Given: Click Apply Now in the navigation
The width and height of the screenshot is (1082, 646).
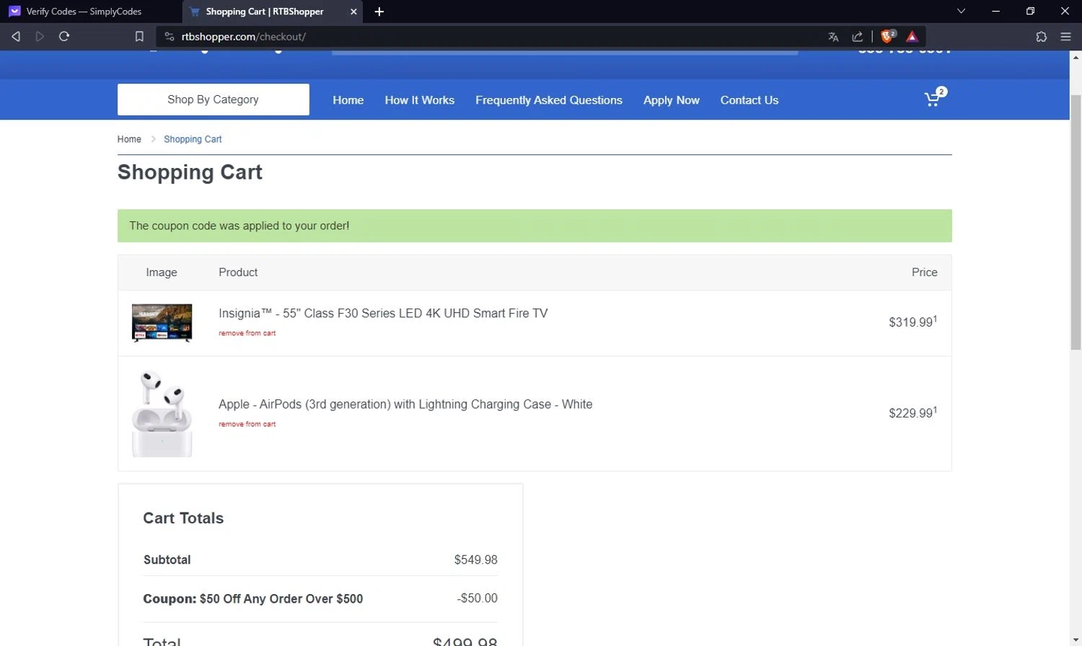Looking at the screenshot, I should 671,100.
